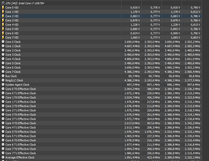209x161 pixels.
Task: Click the "System Agent Clock" sensor label
Action: pyautogui.click(x=17, y=85)
